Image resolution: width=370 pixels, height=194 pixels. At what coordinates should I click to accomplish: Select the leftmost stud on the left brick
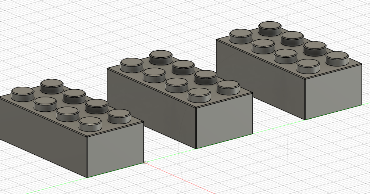[23, 94]
